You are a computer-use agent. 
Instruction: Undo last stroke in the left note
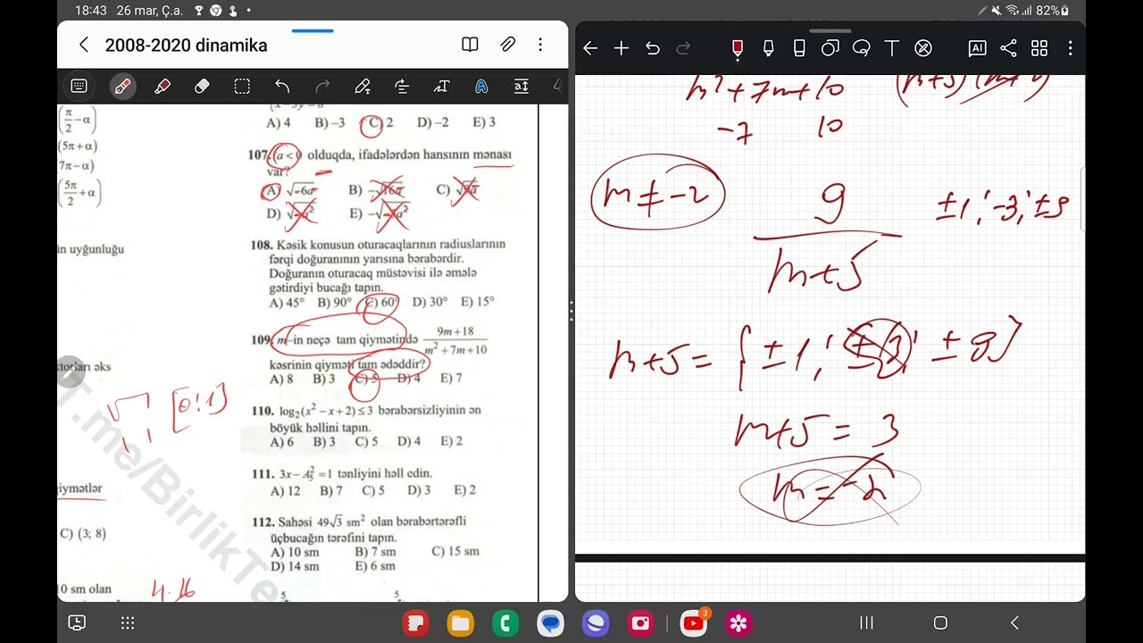(282, 87)
